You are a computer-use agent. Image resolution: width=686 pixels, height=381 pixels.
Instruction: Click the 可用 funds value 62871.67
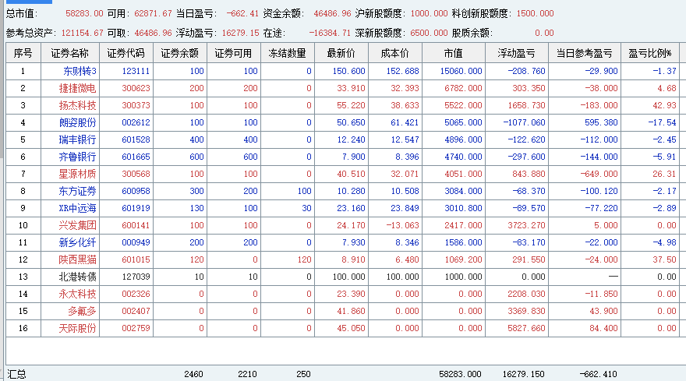pyautogui.click(x=153, y=13)
